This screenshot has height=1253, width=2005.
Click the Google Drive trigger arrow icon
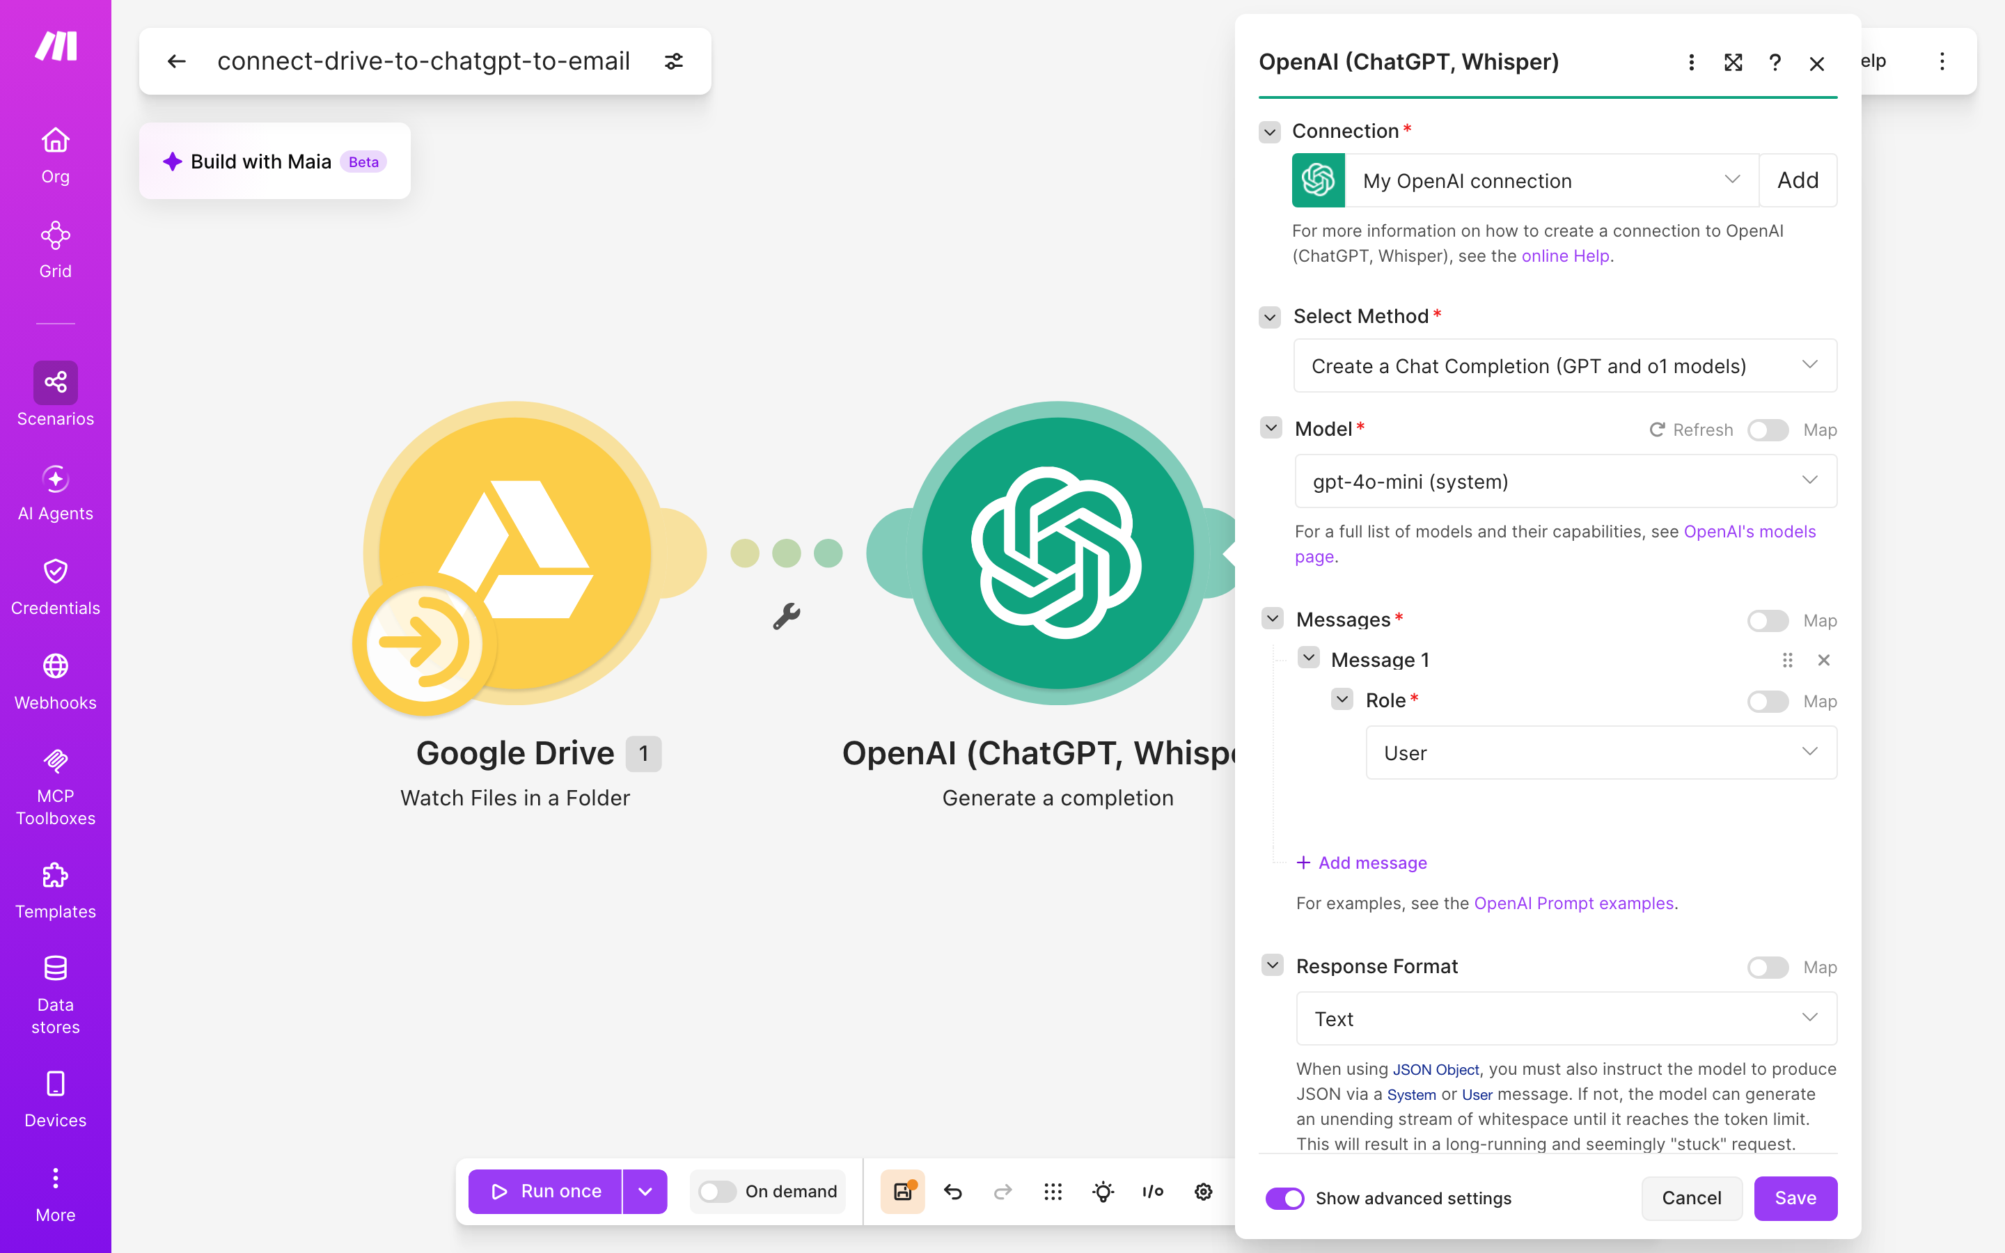424,643
